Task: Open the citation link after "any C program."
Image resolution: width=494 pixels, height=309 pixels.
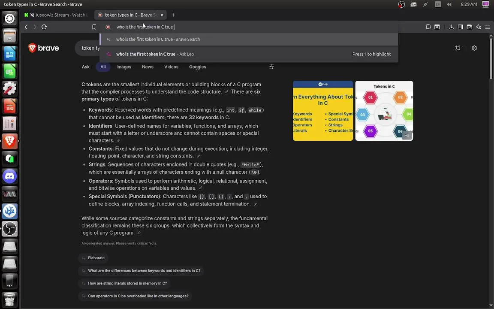Action: tap(139, 233)
